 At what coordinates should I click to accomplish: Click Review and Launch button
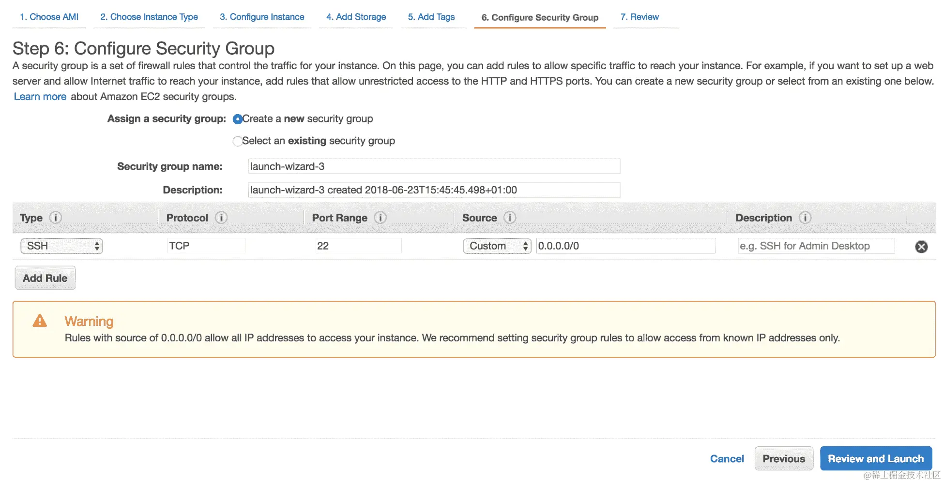pos(876,459)
